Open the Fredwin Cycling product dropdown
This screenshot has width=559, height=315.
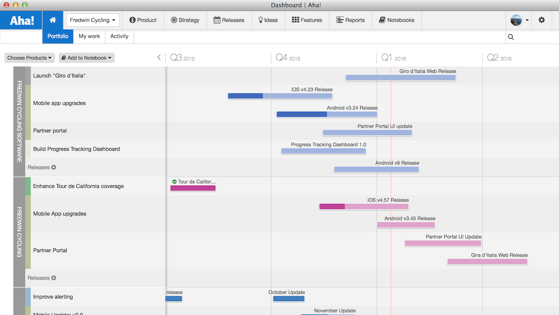coord(93,20)
